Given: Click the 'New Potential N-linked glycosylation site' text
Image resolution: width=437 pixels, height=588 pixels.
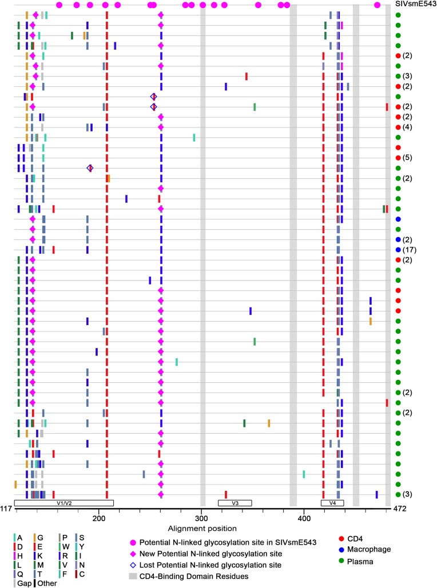Looking at the screenshot, I should [210, 554].
